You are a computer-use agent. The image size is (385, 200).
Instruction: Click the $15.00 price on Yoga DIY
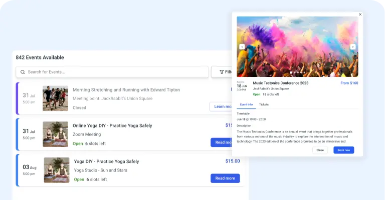[x=233, y=161]
